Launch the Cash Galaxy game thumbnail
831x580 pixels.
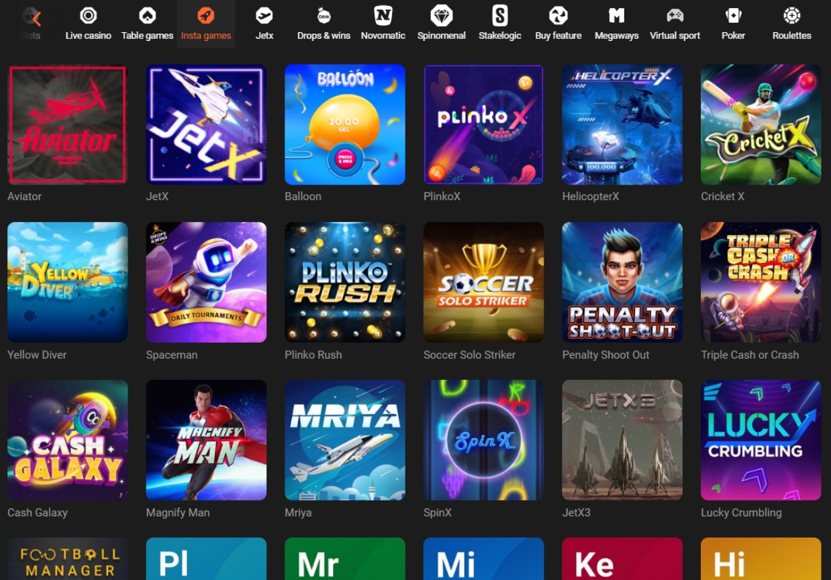coord(68,440)
